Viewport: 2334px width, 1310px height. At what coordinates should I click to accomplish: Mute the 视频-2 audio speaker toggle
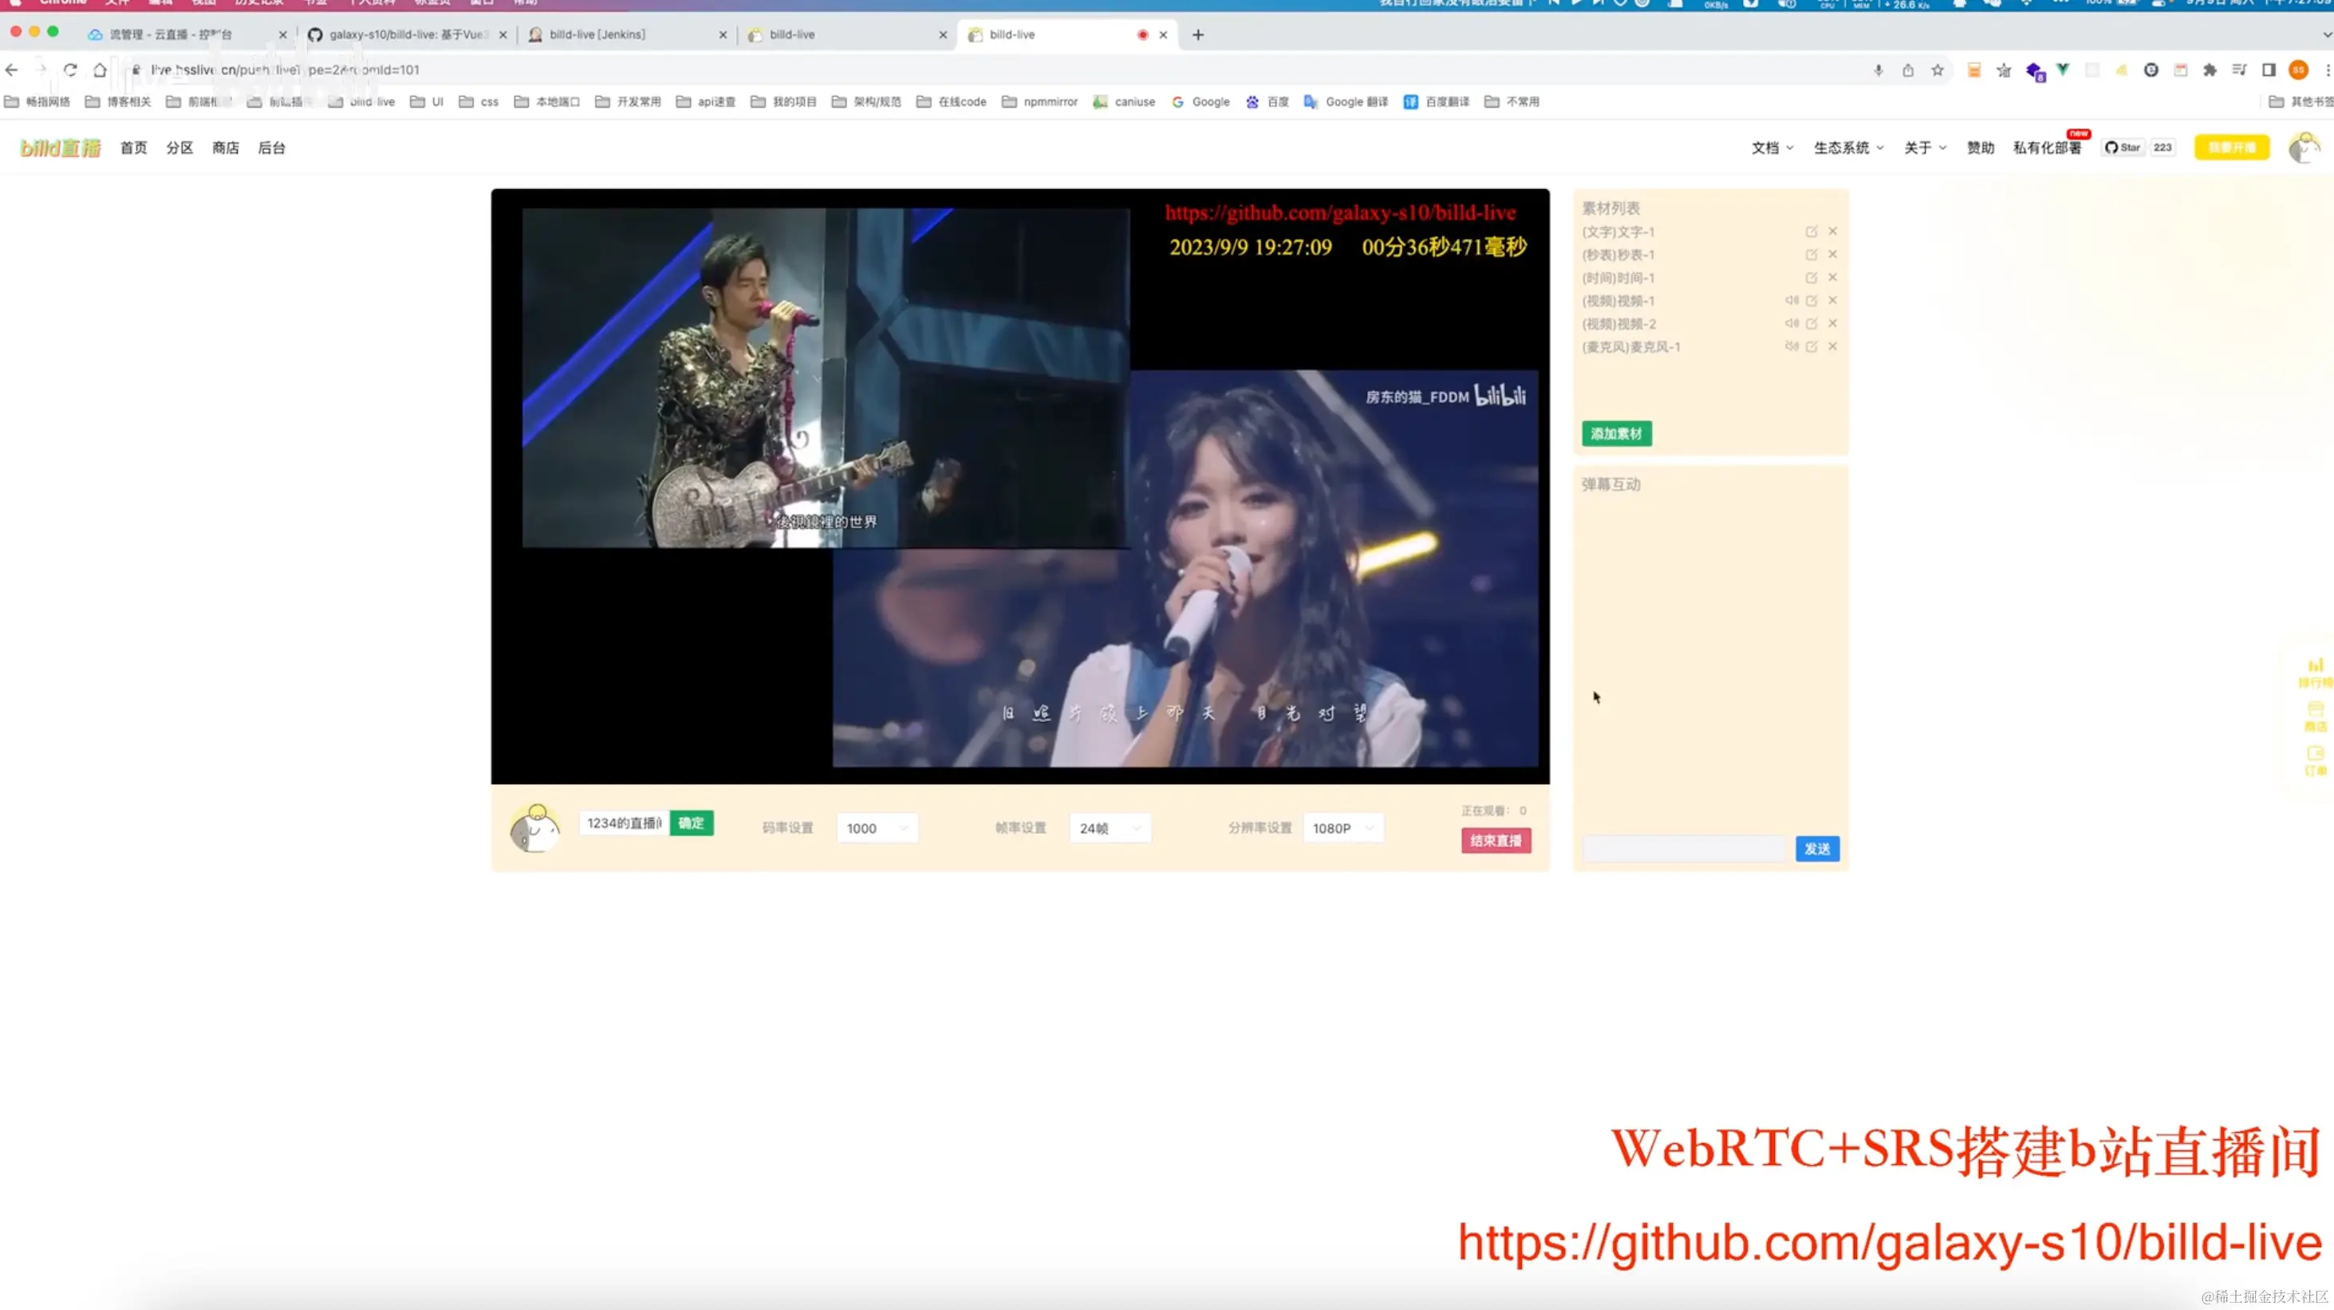point(1792,323)
